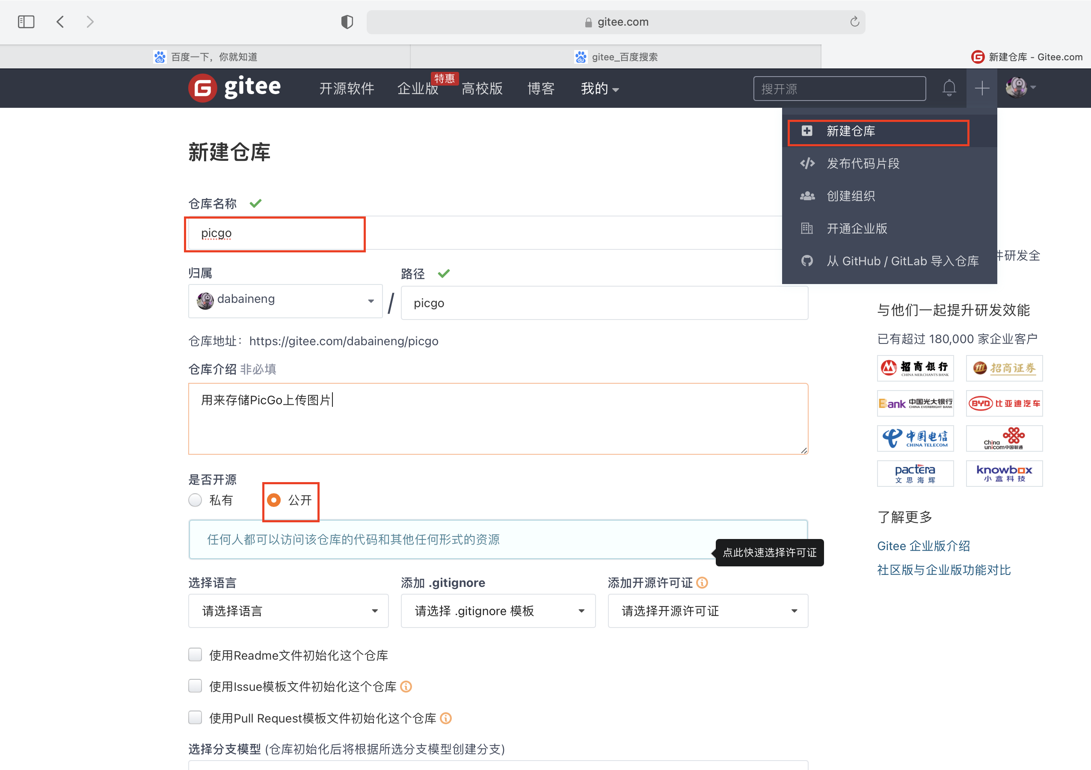Click the 中国电信 China Telecom logo
Image resolution: width=1091 pixels, height=770 pixels.
[x=915, y=438]
